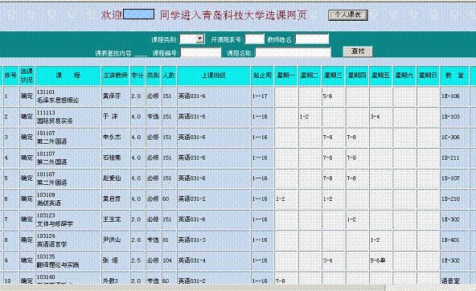Click the horizontal scrollbar at page bottom
The width and height of the screenshot is (476, 291).
192,287
